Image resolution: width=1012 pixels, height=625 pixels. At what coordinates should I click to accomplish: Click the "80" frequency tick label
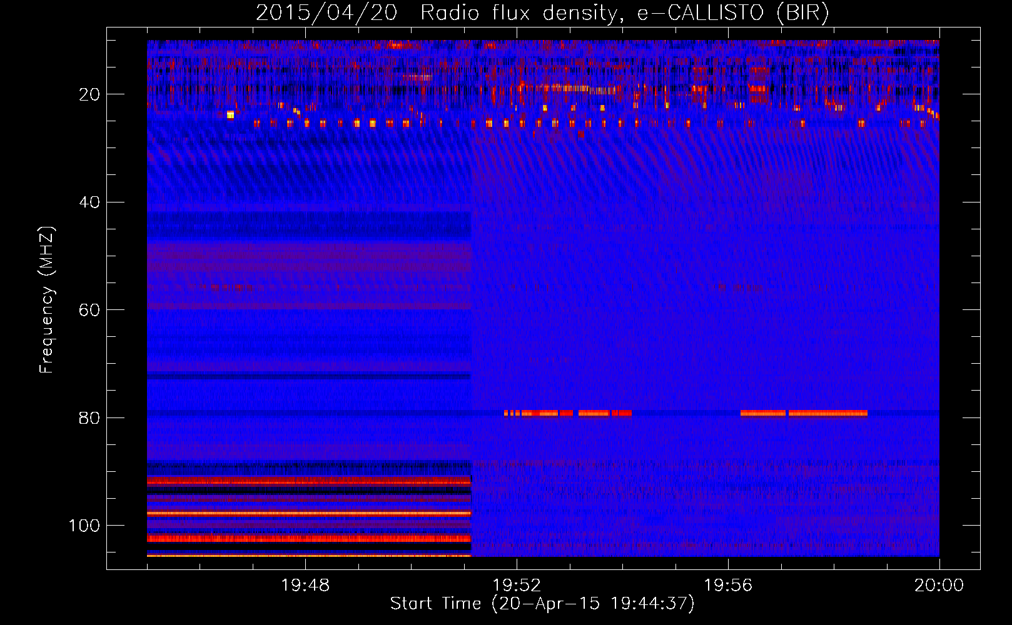[89, 417]
